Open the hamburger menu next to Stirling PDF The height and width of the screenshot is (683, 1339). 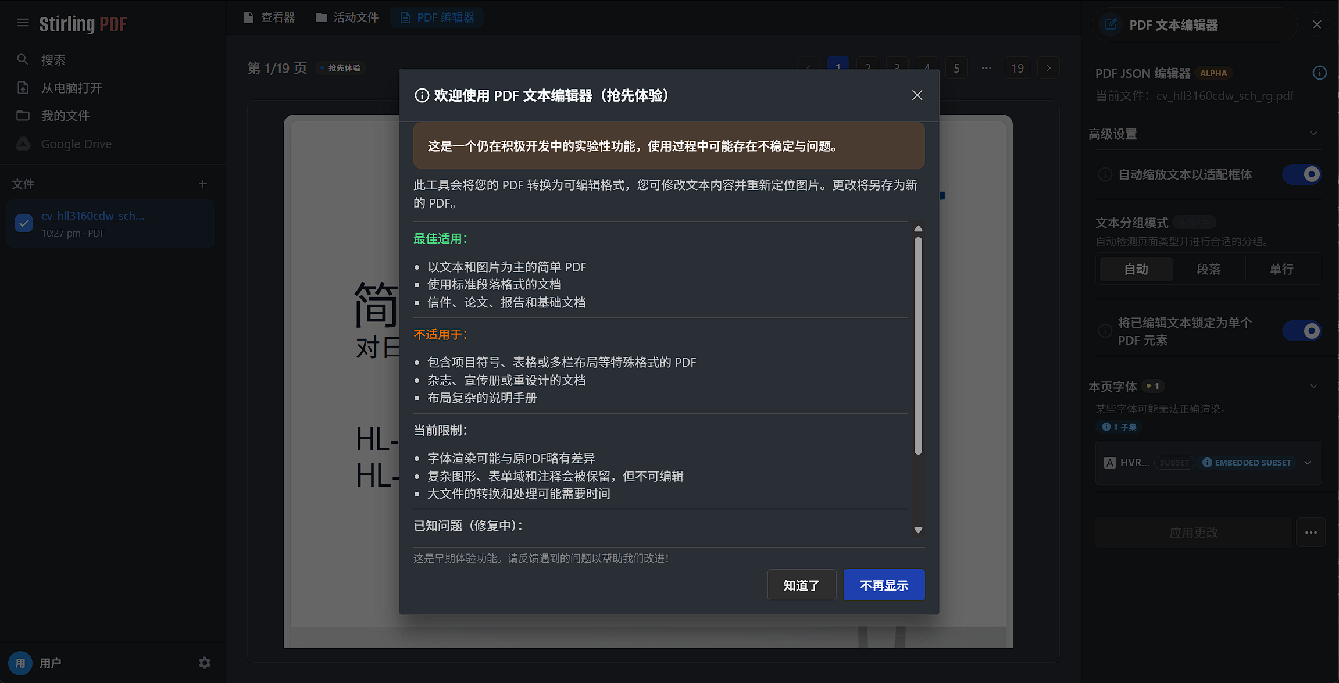pos(23,23)
